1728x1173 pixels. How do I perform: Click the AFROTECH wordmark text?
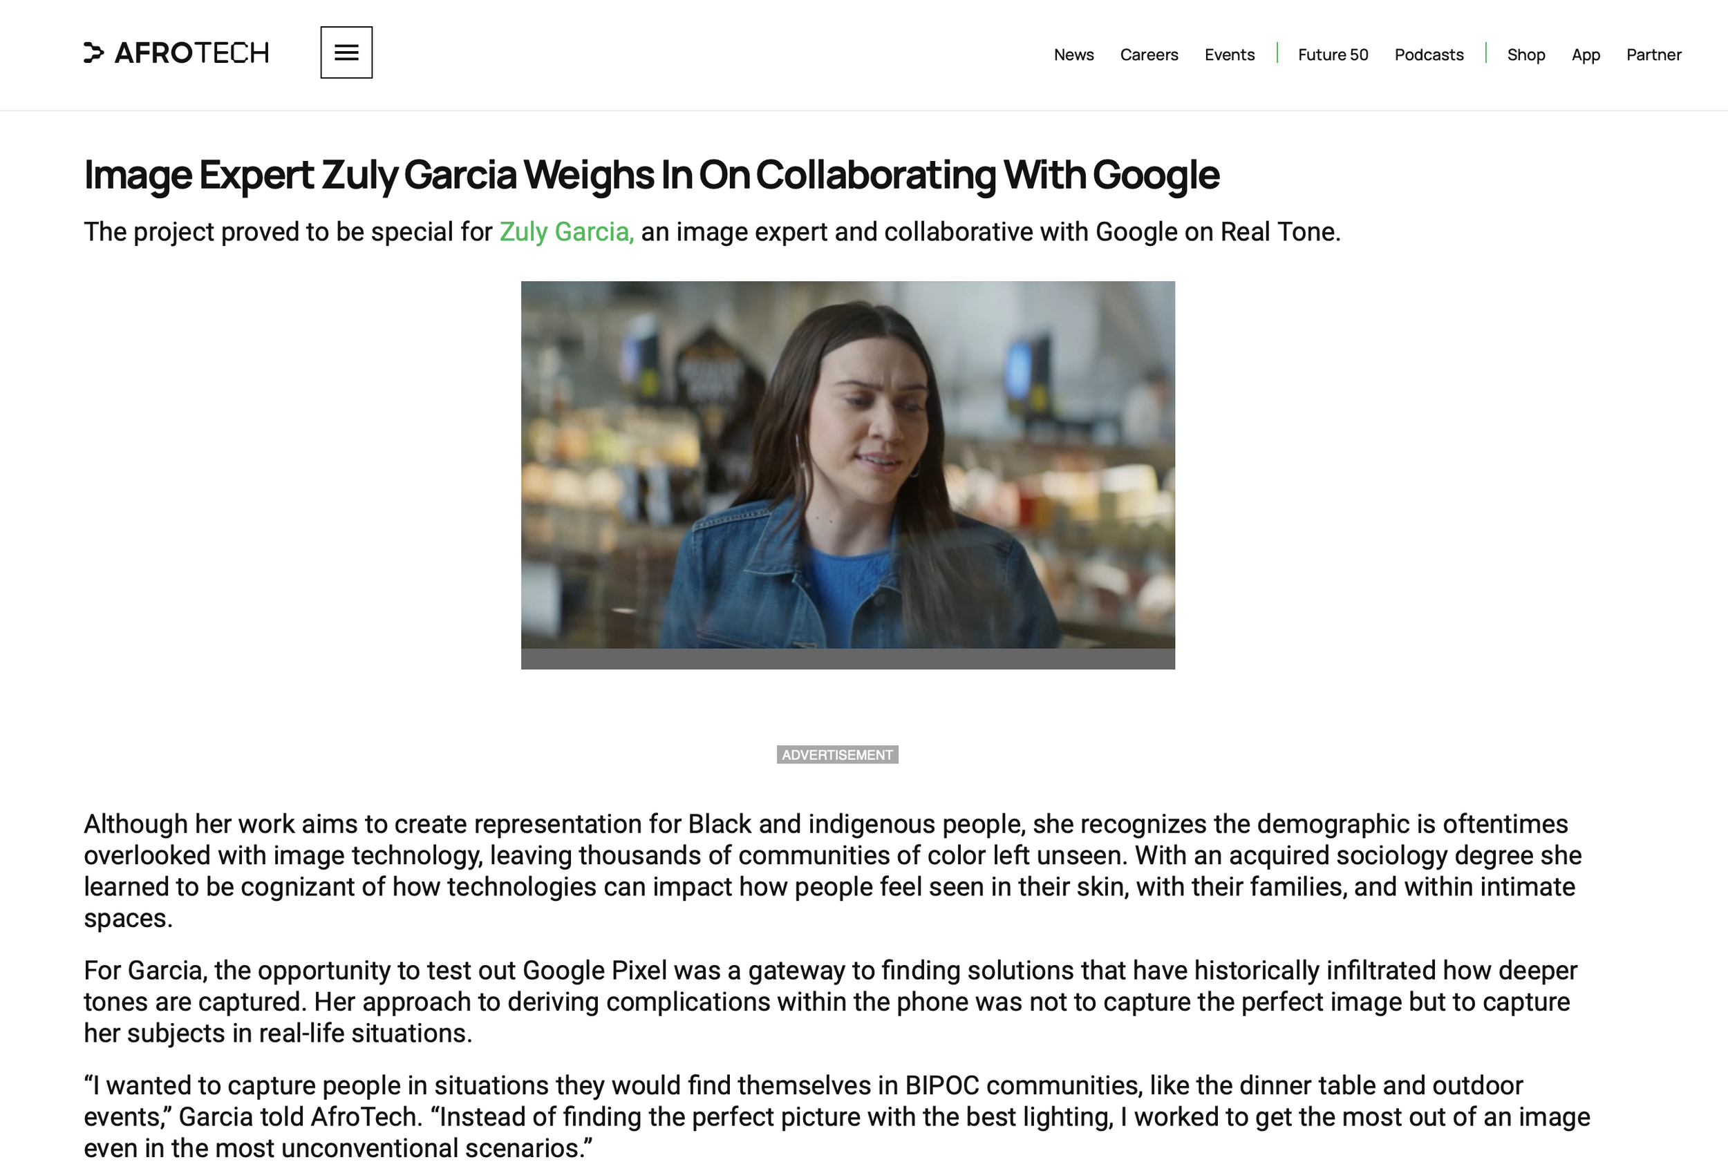tap(192, 53)
